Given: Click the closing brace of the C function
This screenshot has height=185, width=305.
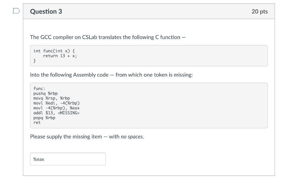Looking at the screenshot, I should [x=35, y=61].
